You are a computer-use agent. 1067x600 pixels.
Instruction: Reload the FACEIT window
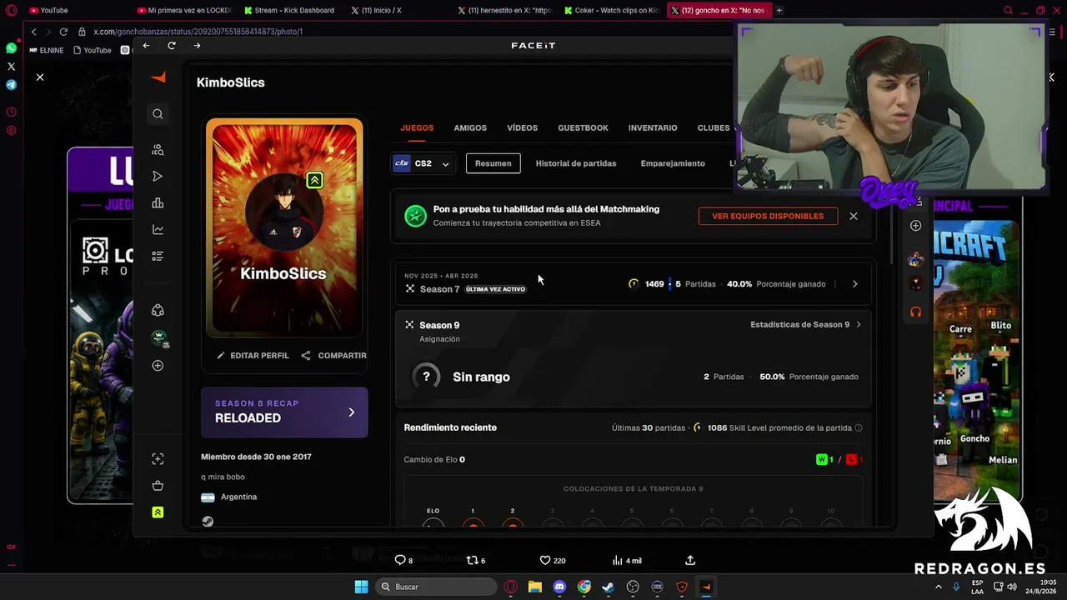pyautogui.click(x=172, y=46)
